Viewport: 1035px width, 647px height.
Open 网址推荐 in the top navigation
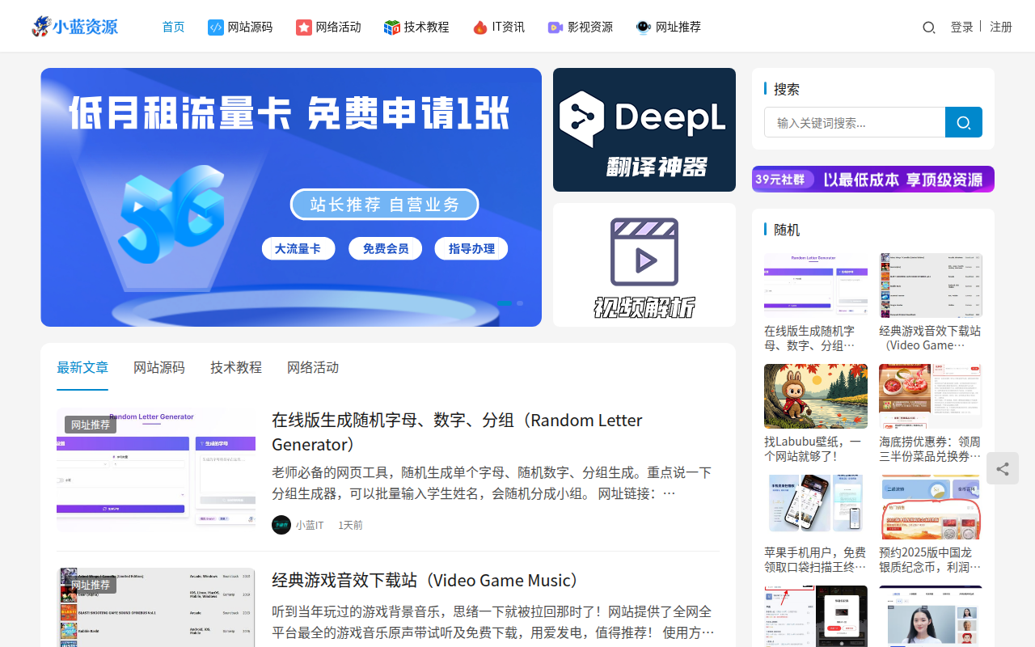tap(678, 27)
